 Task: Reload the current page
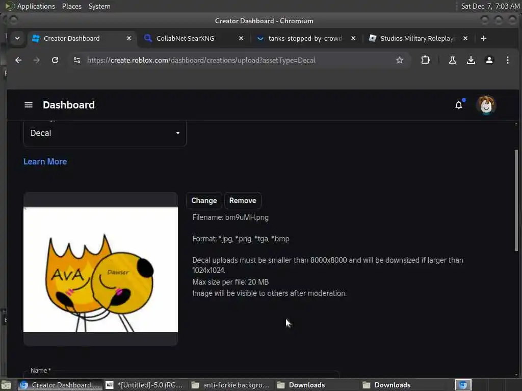click(55, 60)
